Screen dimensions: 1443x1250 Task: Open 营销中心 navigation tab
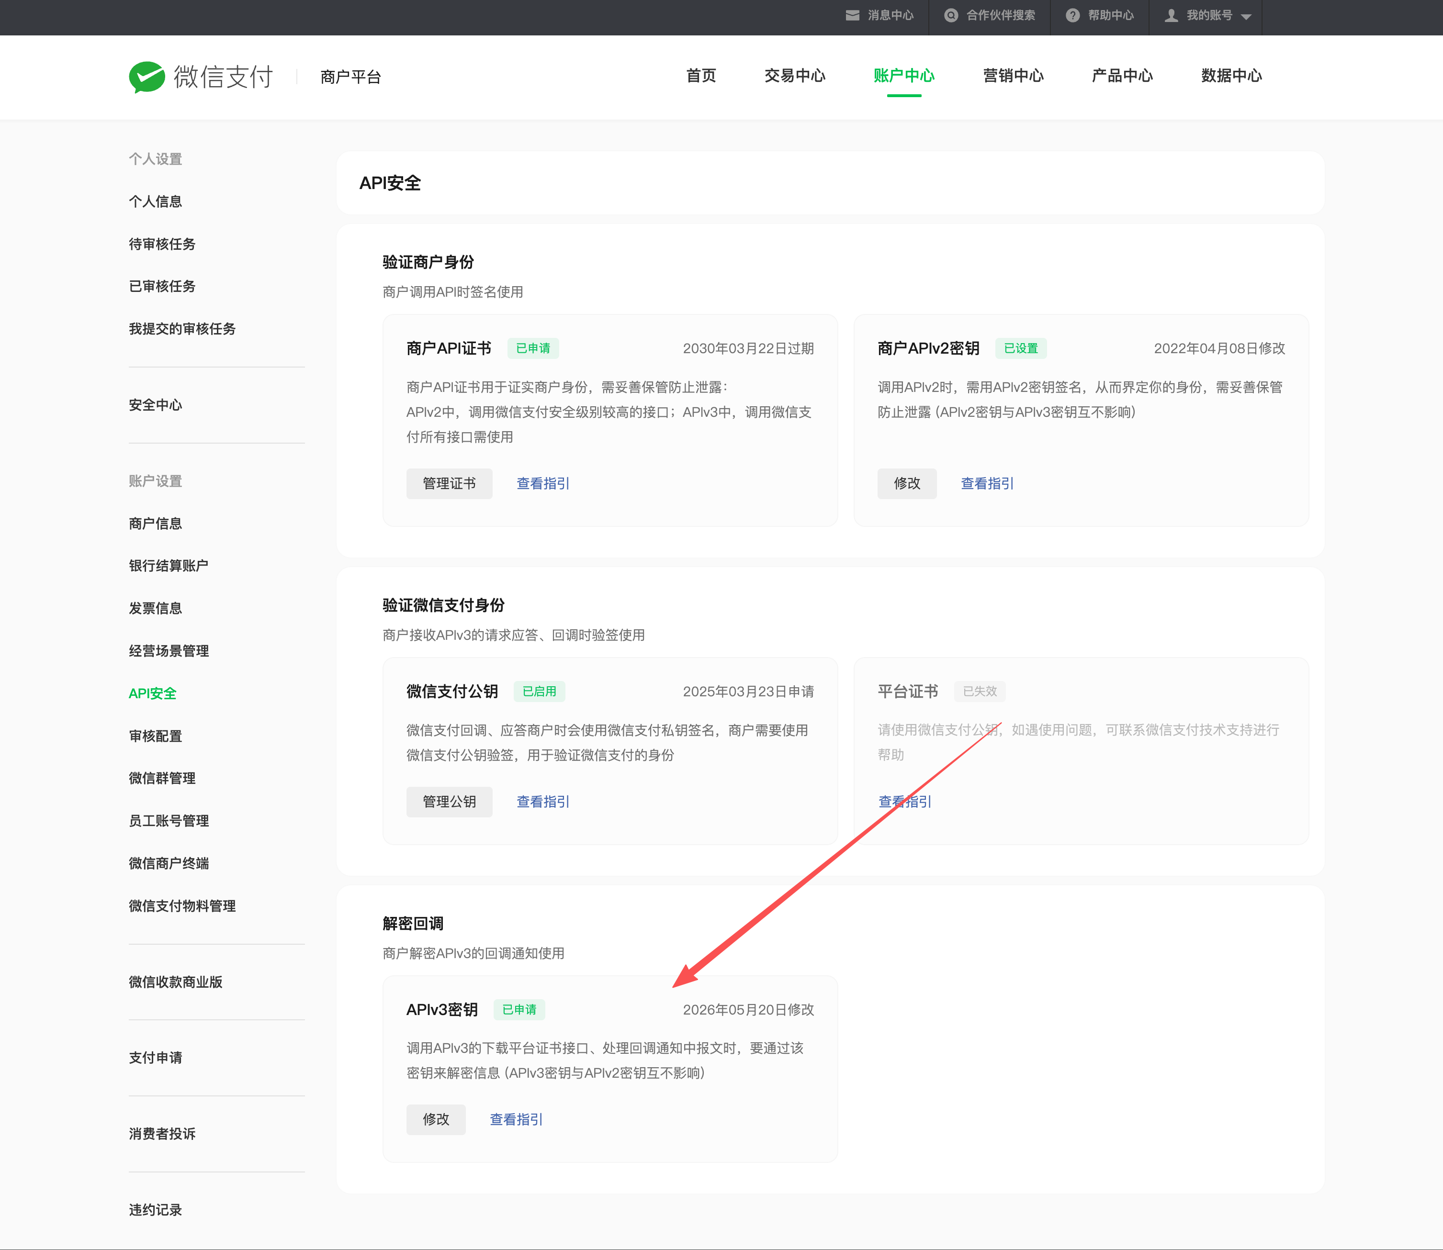click(1013, 75)
